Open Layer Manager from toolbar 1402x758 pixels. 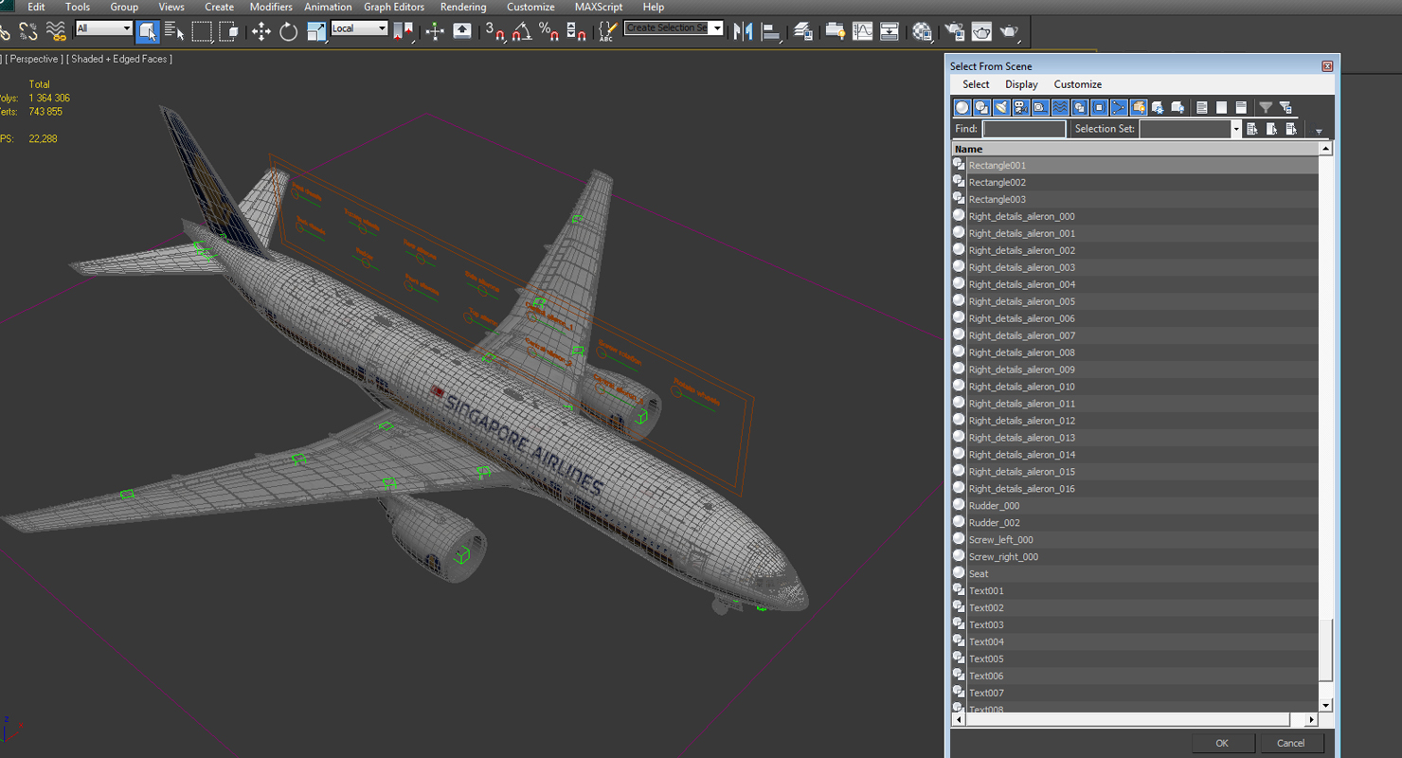[803, 31]
